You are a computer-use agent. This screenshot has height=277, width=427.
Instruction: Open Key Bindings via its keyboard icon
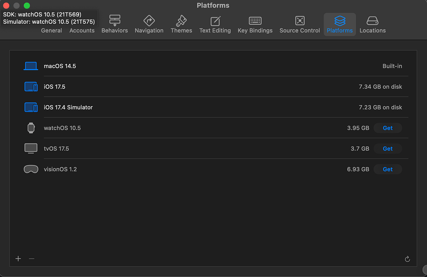[255, 21]
